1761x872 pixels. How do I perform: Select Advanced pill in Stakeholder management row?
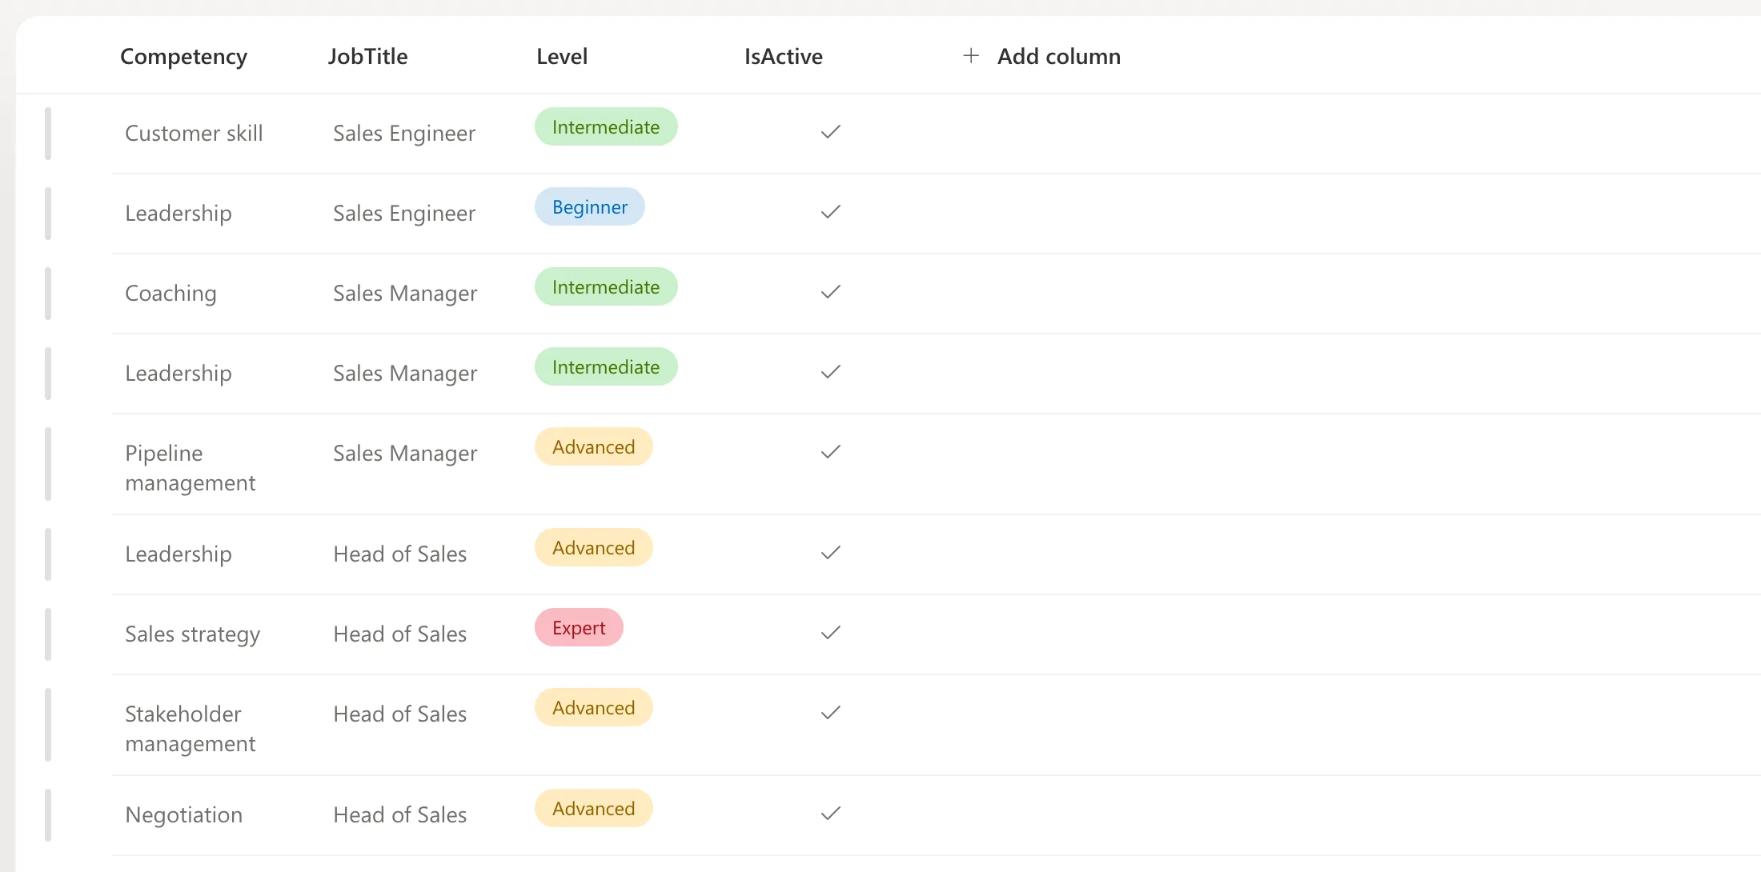(x=594, y=708)
